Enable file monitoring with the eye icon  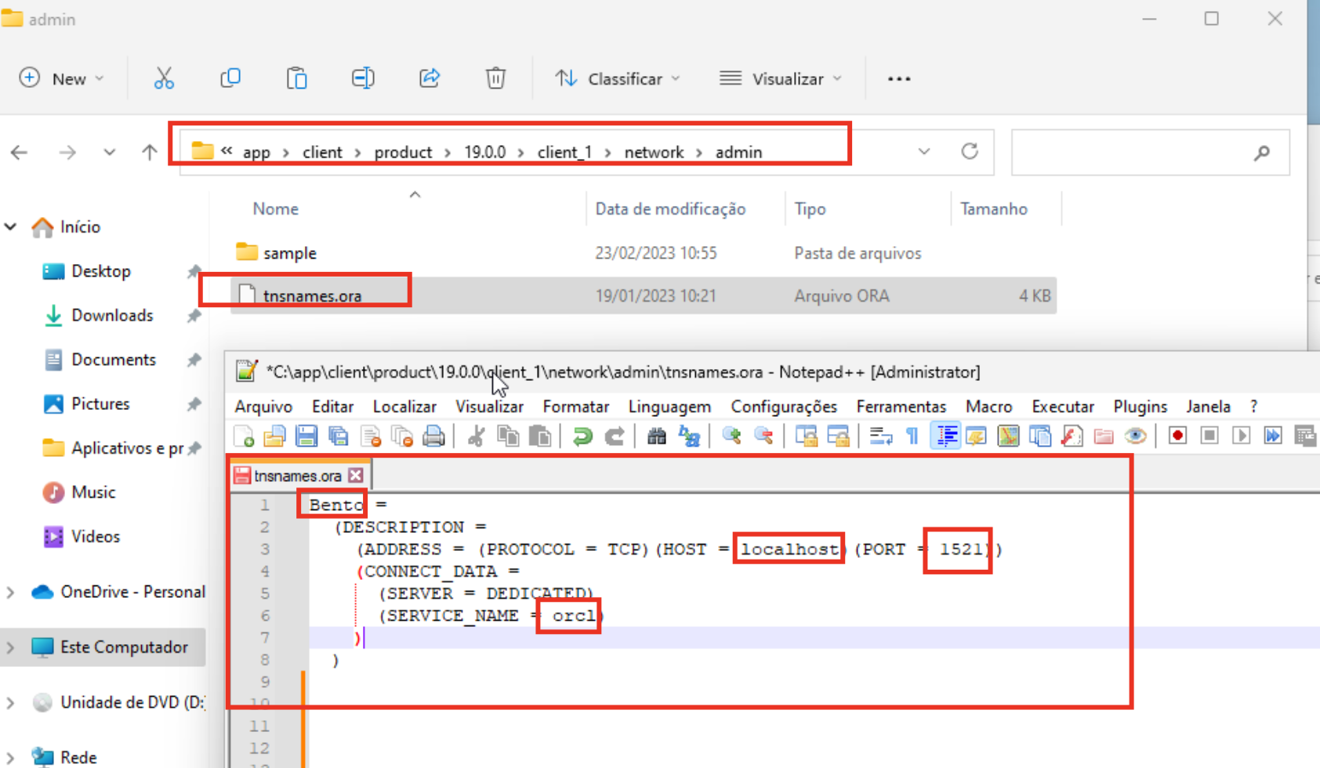pyautogui.click(x=1135, y=436)
